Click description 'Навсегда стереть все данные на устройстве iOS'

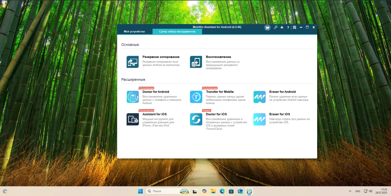[x=289, y=121]
